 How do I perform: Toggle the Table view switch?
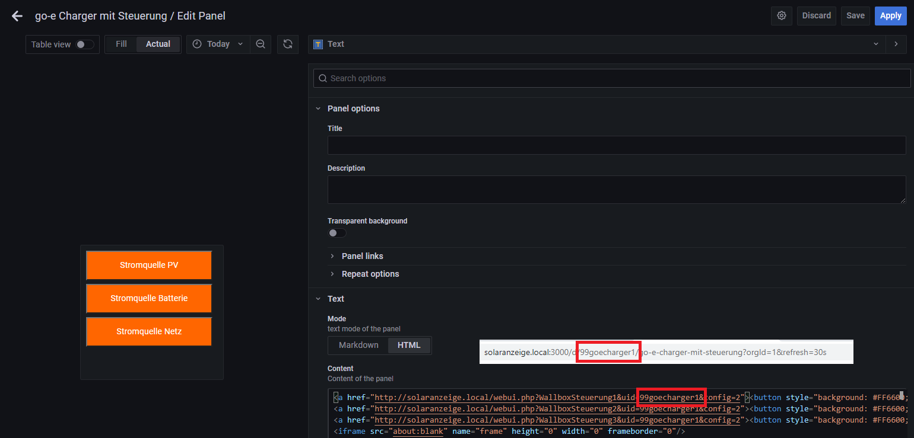pos(84,44)
